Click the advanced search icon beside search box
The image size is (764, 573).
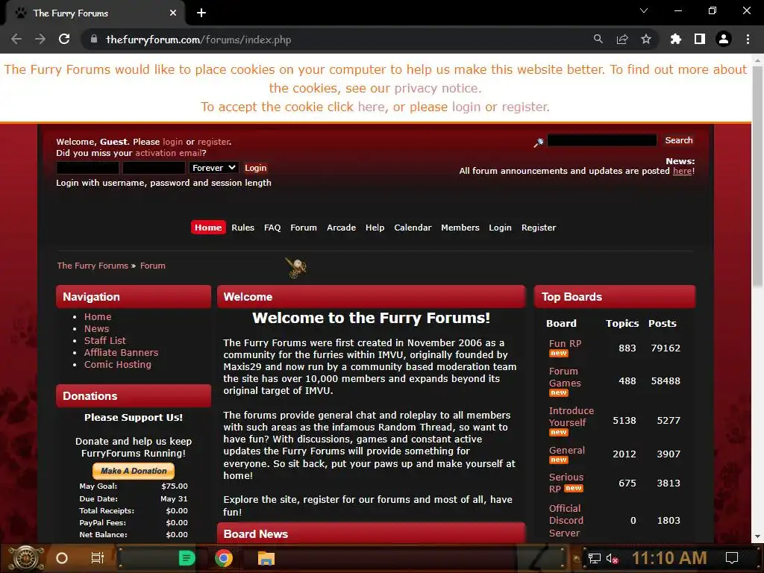point(539,142)
